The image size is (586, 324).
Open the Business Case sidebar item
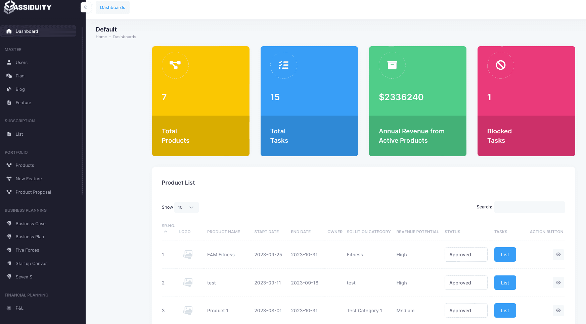[x=31, y=223]
